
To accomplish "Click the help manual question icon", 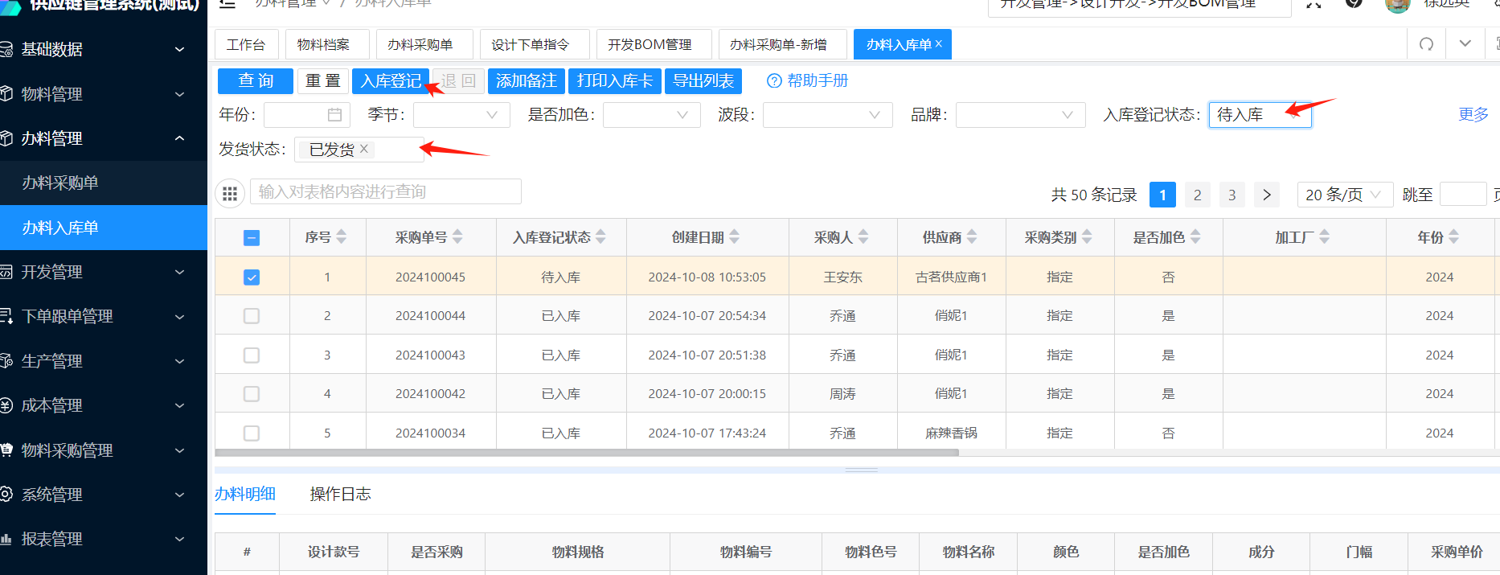I will click(774, 81).
